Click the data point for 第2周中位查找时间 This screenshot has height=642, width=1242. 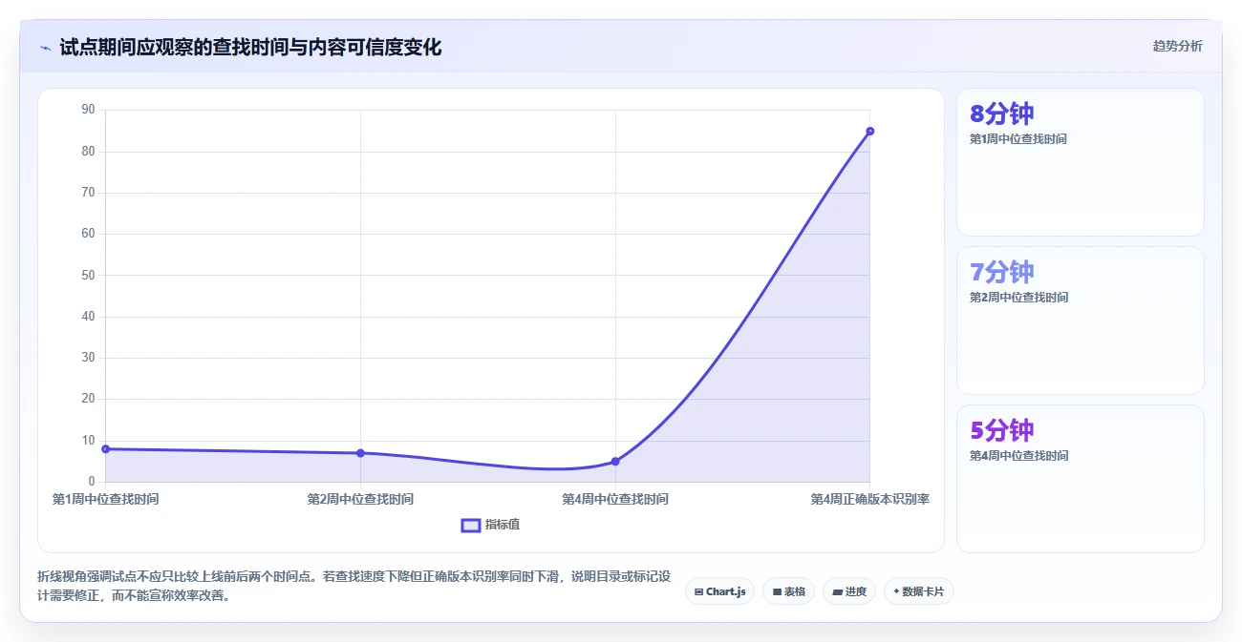(x=360, y=452)
